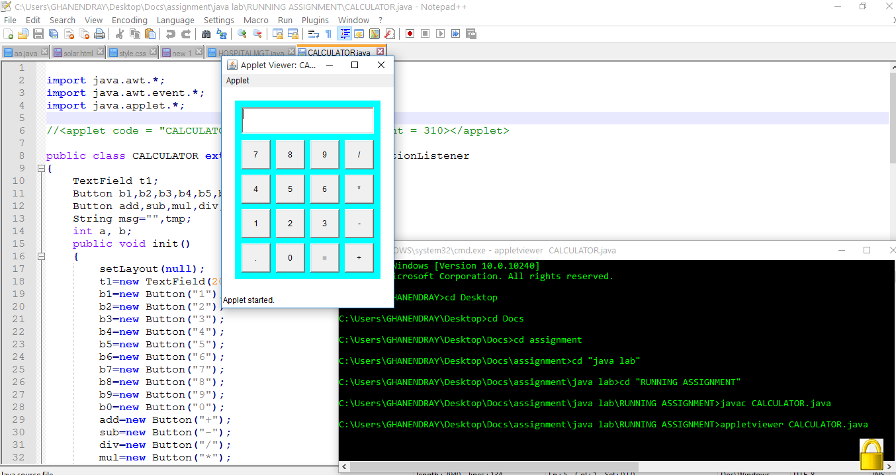Open the Macro menu
896x475 pixels.
(x=256, y=20)
